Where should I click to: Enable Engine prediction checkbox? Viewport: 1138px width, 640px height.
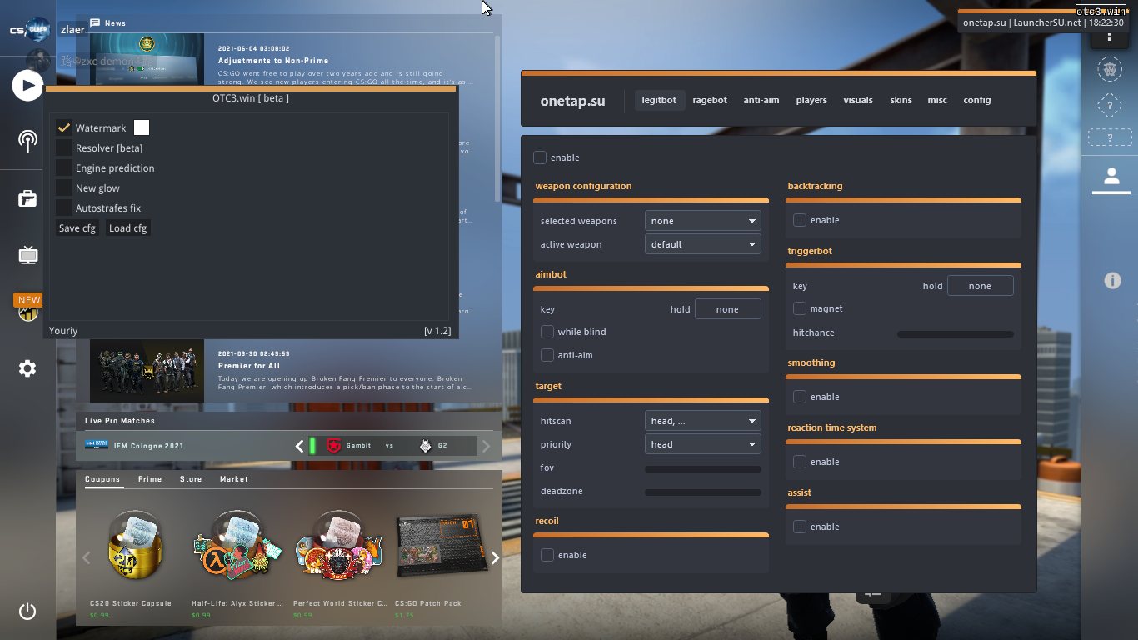pyautogui.click(x=64, y=167)
